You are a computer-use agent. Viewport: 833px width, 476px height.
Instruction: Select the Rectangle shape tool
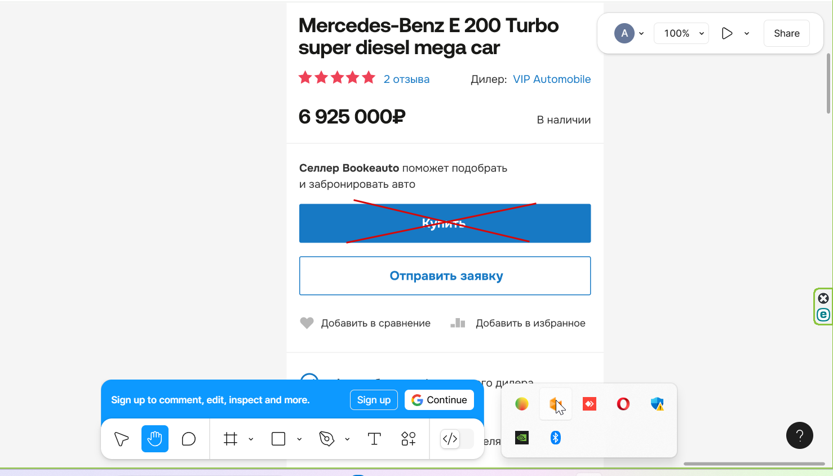pyautogui.click(x=278, y=439)
